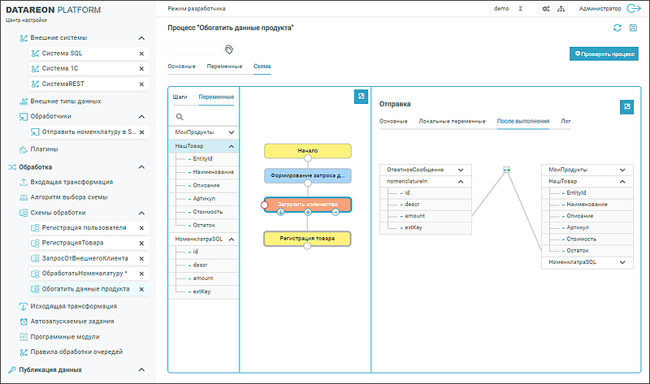650x384 pixels.
Task: Open Правила обработки очередей
Action: click(76, 352)
